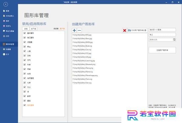Click the red X clear-list icon
The height and width of the screenshot is (123, 182).
(125, 30)
